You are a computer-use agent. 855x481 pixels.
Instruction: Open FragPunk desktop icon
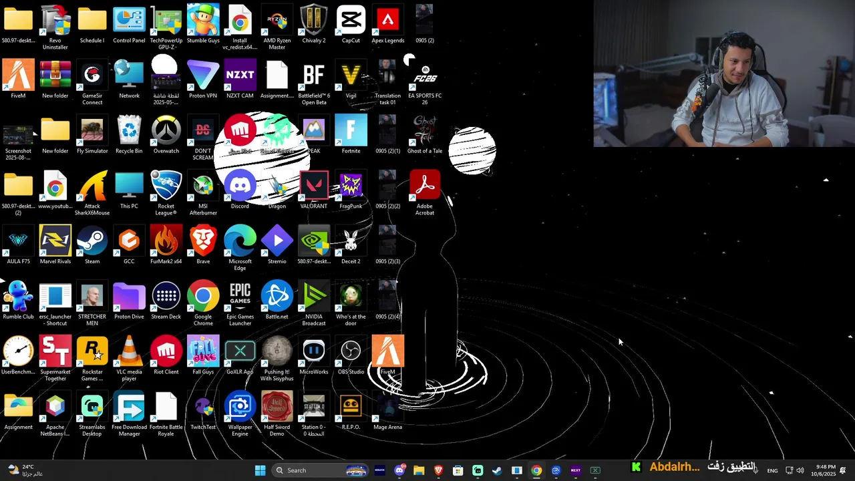(351, 190)
